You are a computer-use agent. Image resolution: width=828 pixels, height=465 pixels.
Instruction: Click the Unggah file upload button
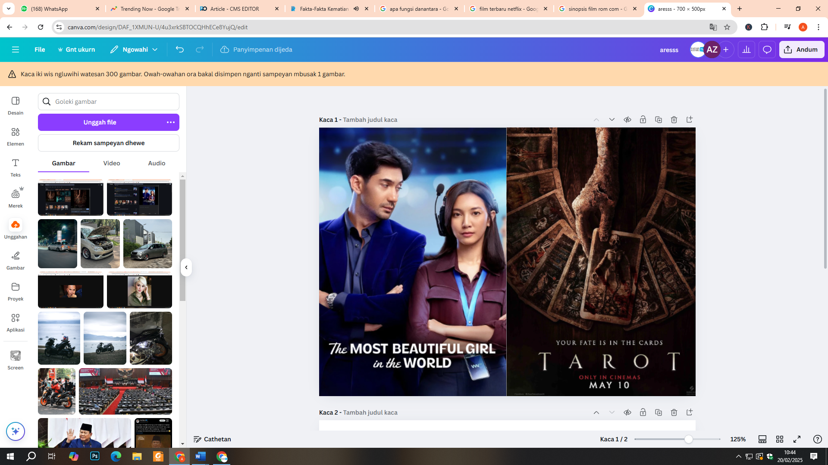(100, 122)
